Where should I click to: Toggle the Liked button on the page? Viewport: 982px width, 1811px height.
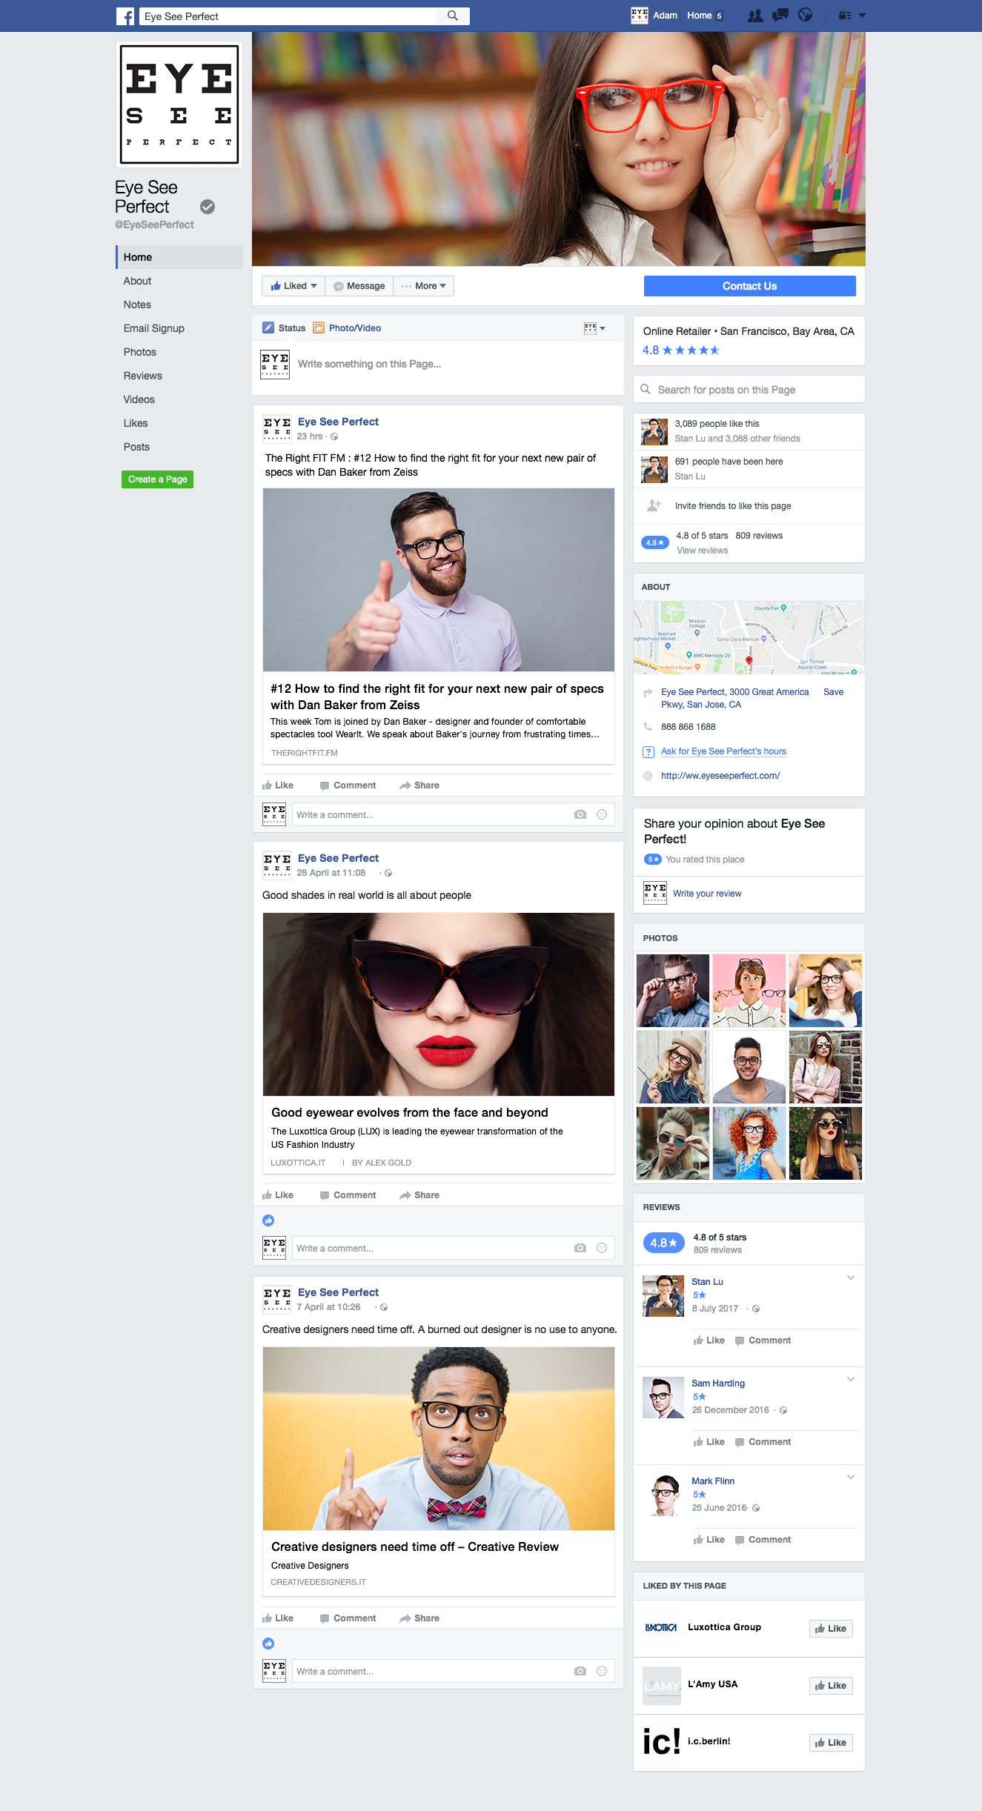click(x=293, y=286)
